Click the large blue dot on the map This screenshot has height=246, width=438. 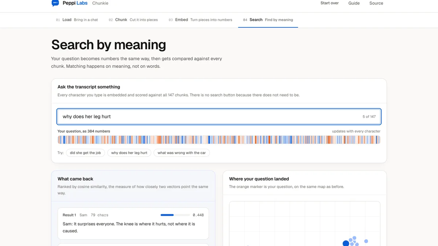click(346, 243)
